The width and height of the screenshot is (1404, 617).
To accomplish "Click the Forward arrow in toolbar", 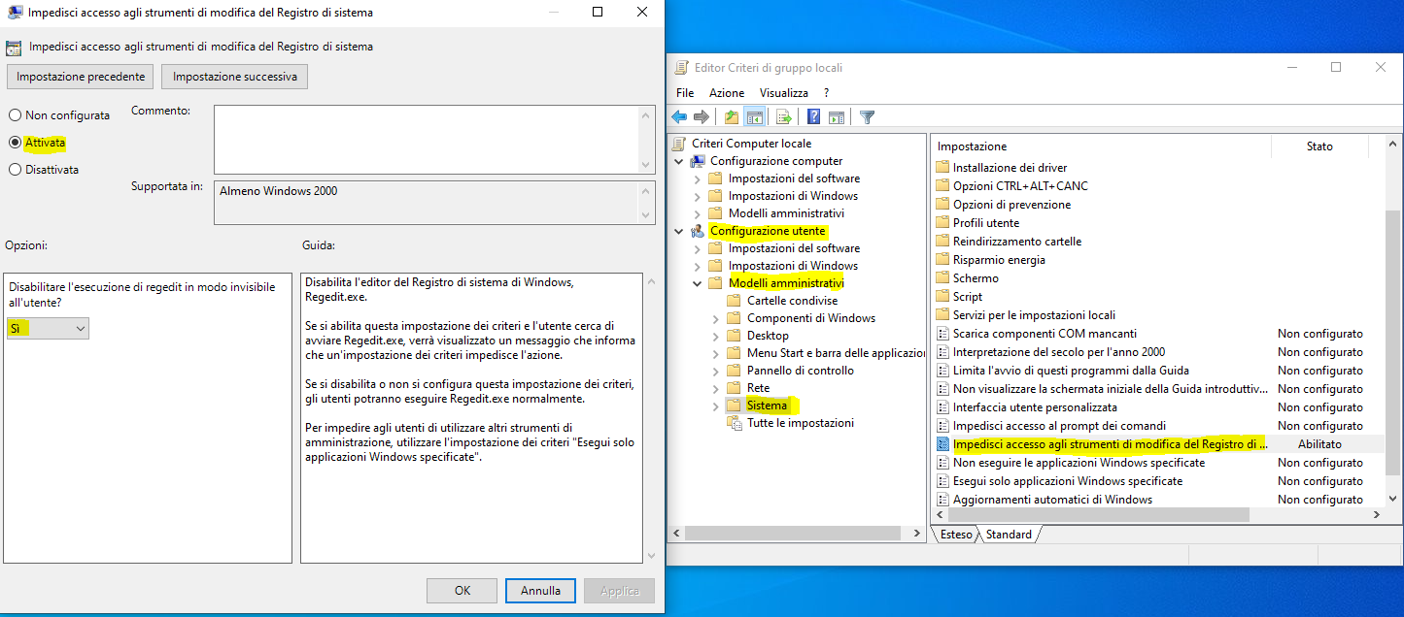I will point(702,117).
